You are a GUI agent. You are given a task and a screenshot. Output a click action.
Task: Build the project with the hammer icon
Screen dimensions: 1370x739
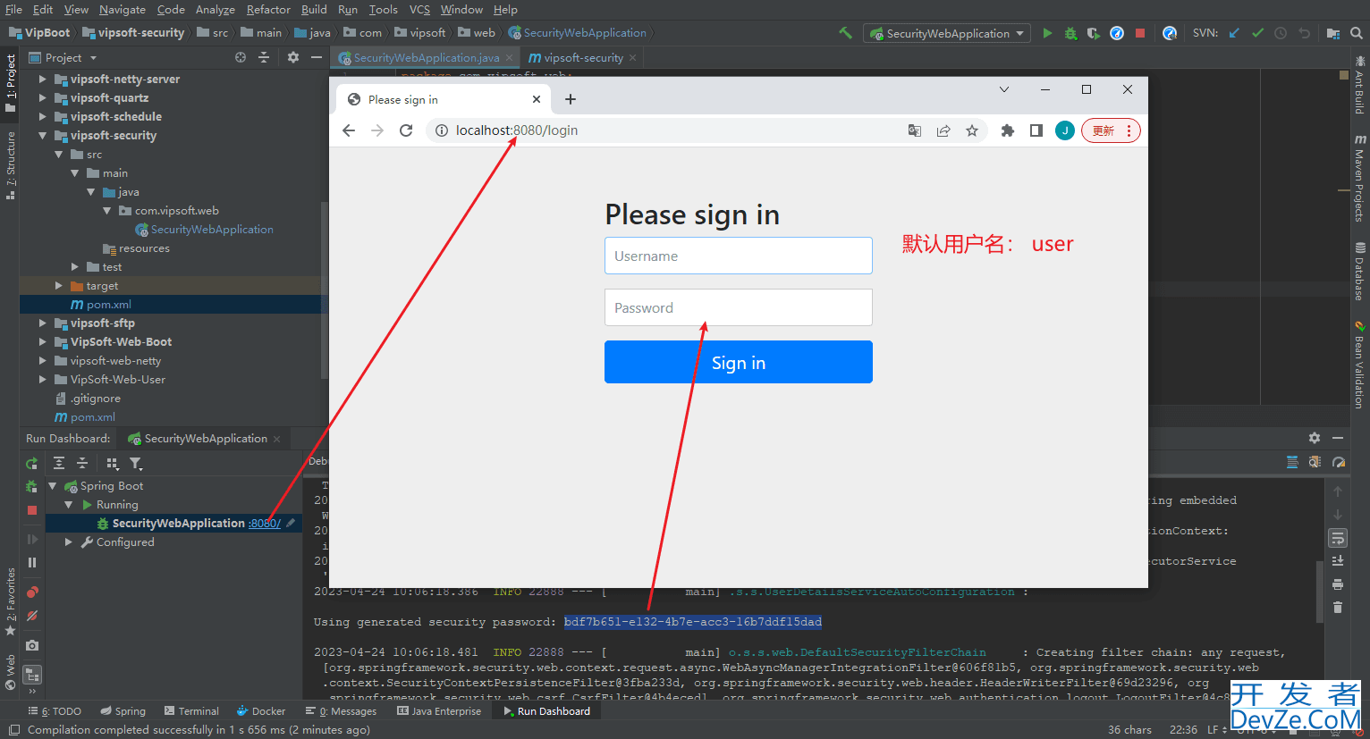845,33
